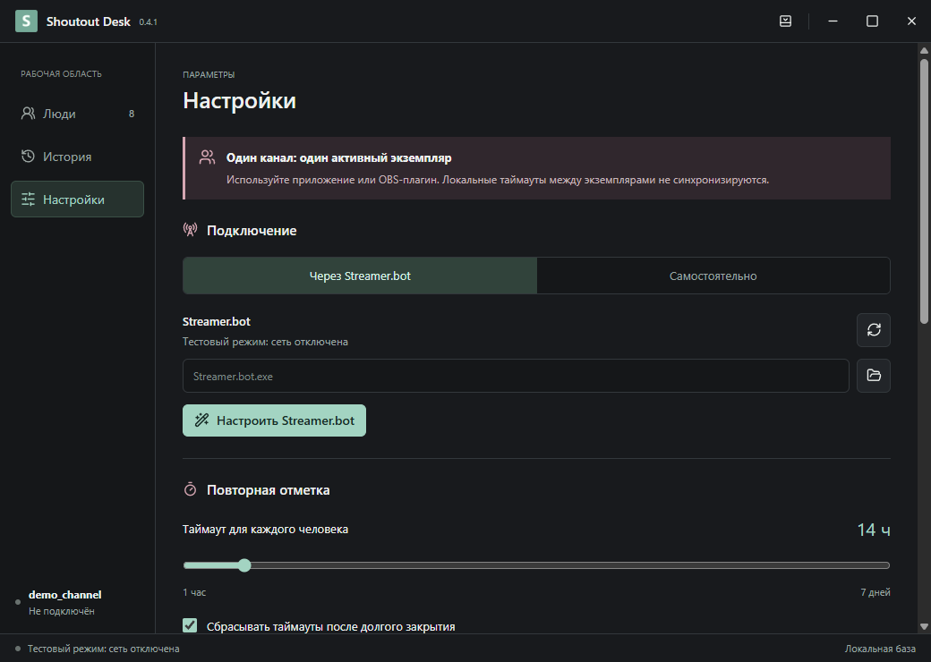
Task: Uncheck Сбрасывать таймауты после долгого закрытия
Action: pyautogui.click(x=190, y=625)
